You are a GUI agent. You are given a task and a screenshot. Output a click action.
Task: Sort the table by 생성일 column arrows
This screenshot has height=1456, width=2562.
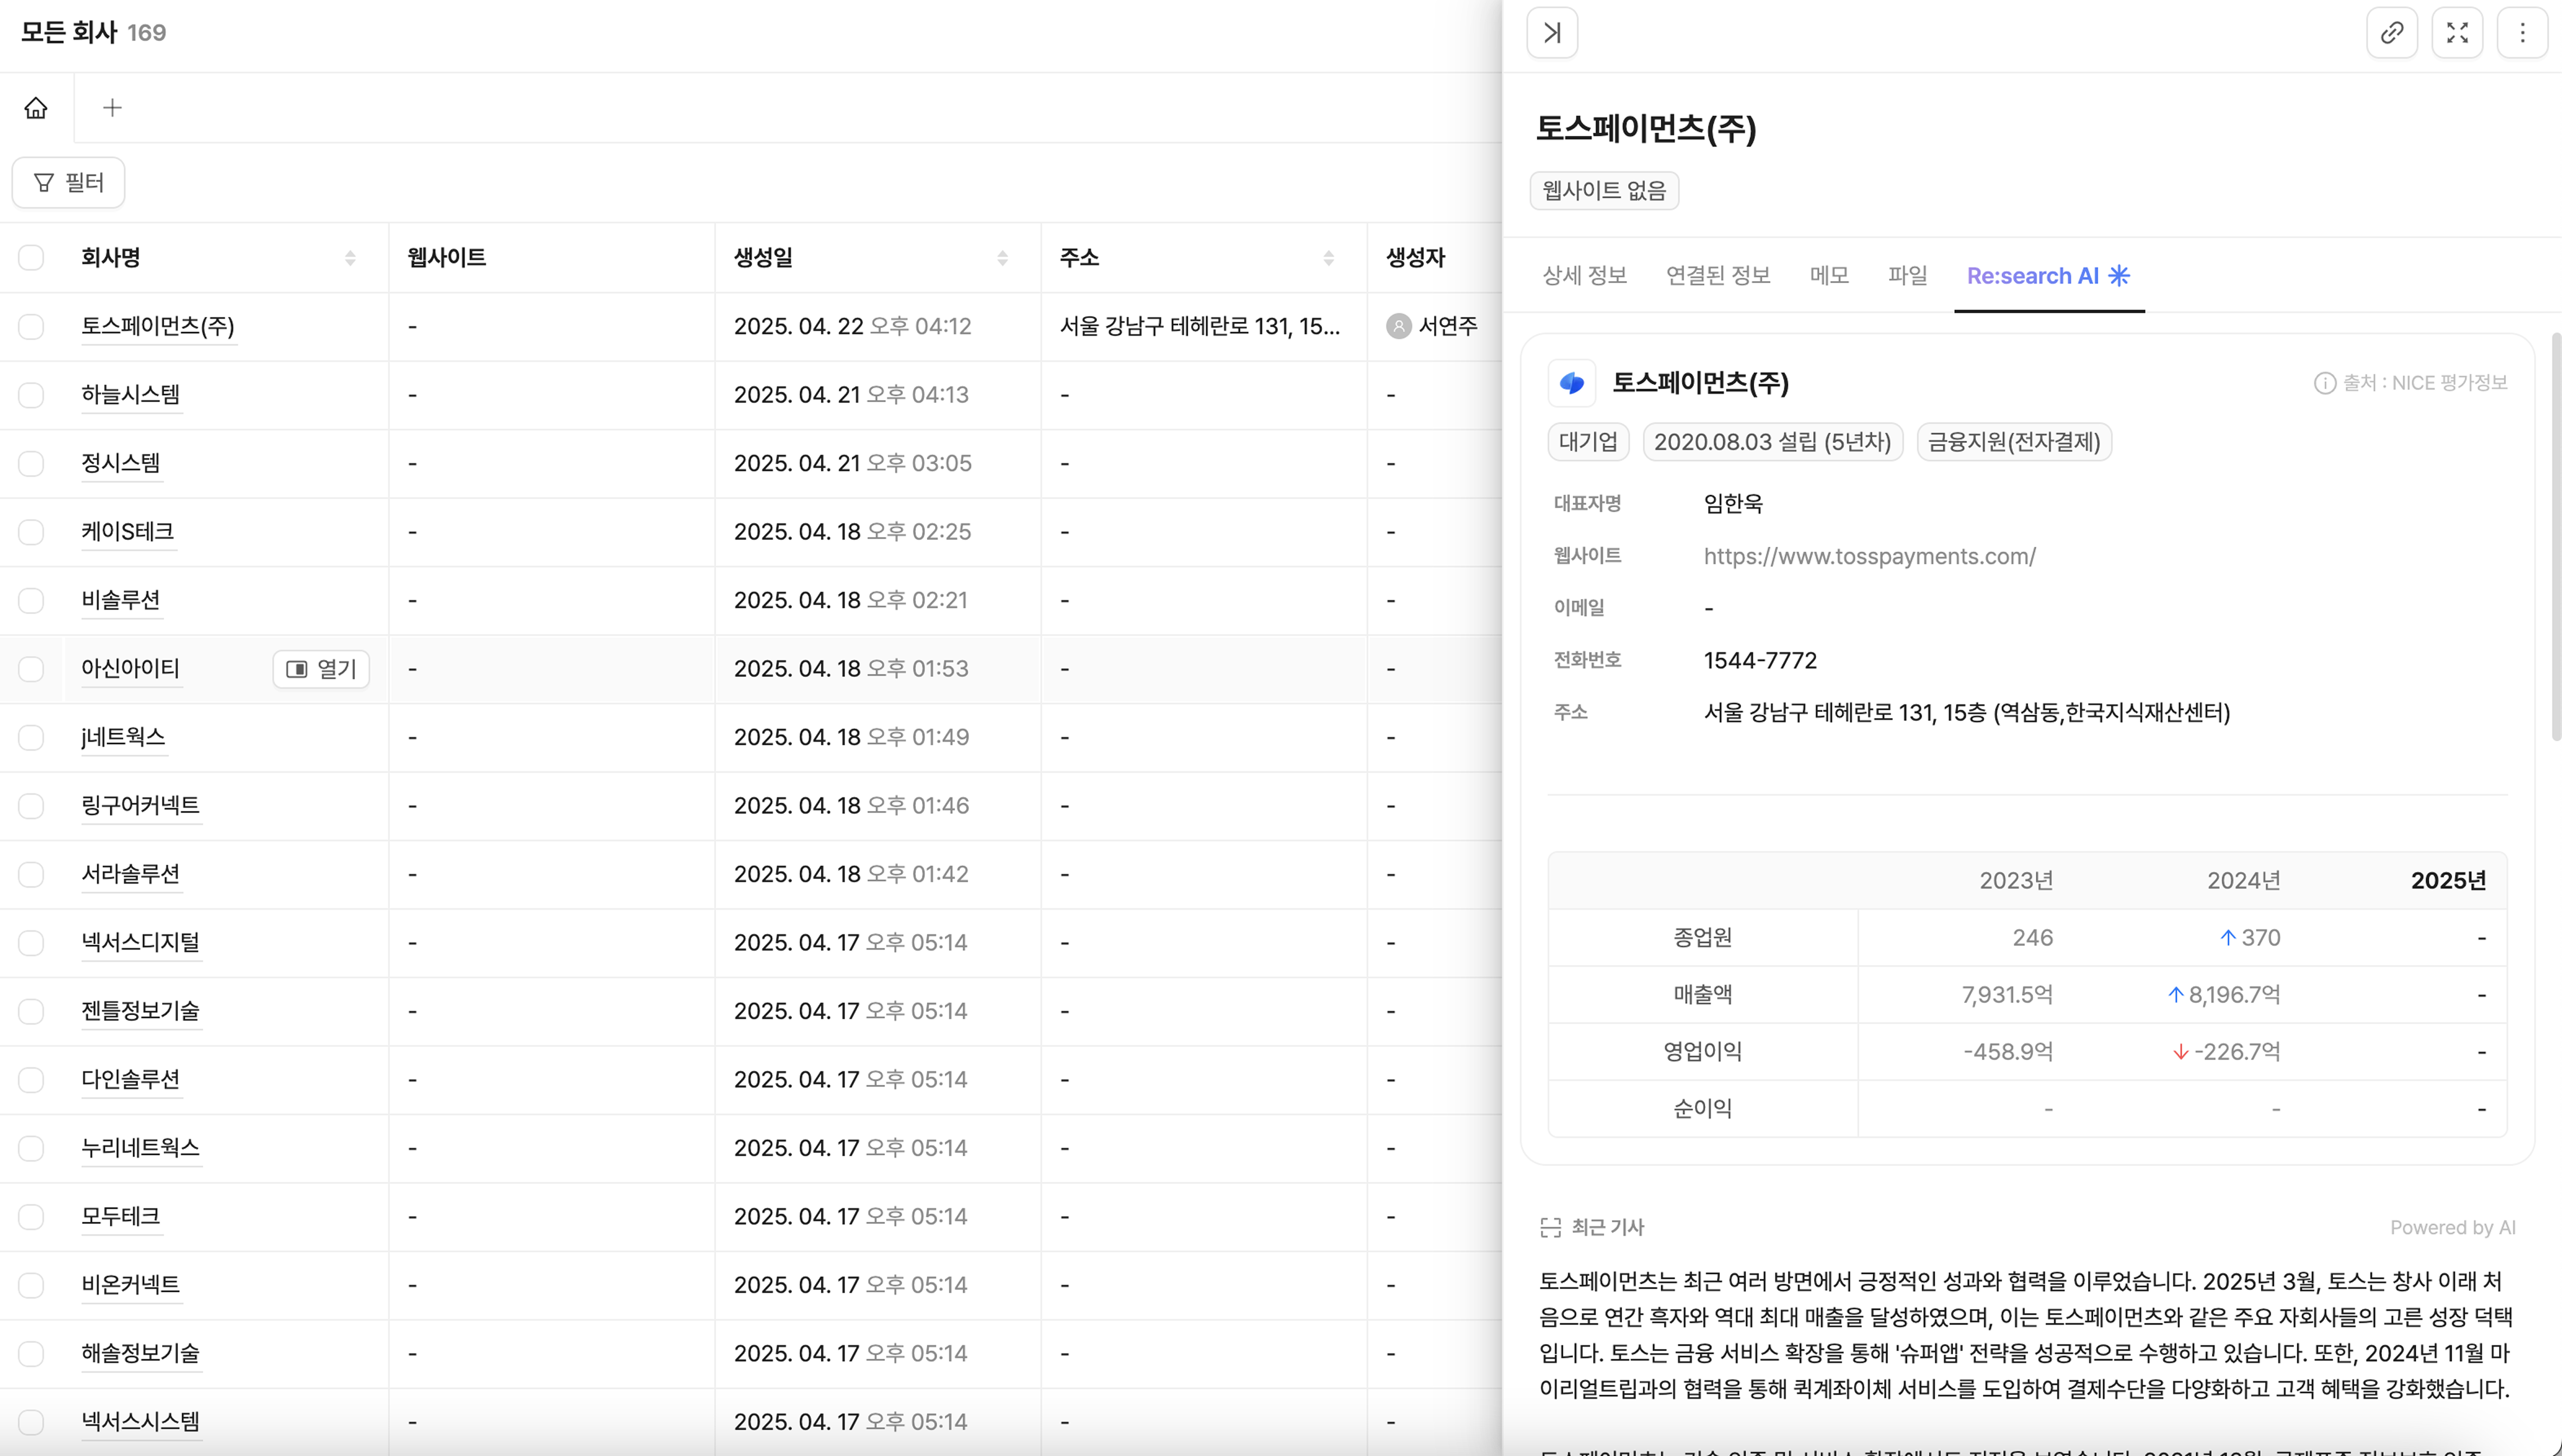1002,258
